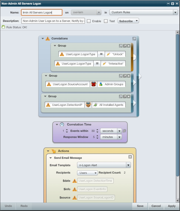Click the equals operator in the *Unlock* condition
The width and height of the screenshot is (180, 211).
coord(101,54)
